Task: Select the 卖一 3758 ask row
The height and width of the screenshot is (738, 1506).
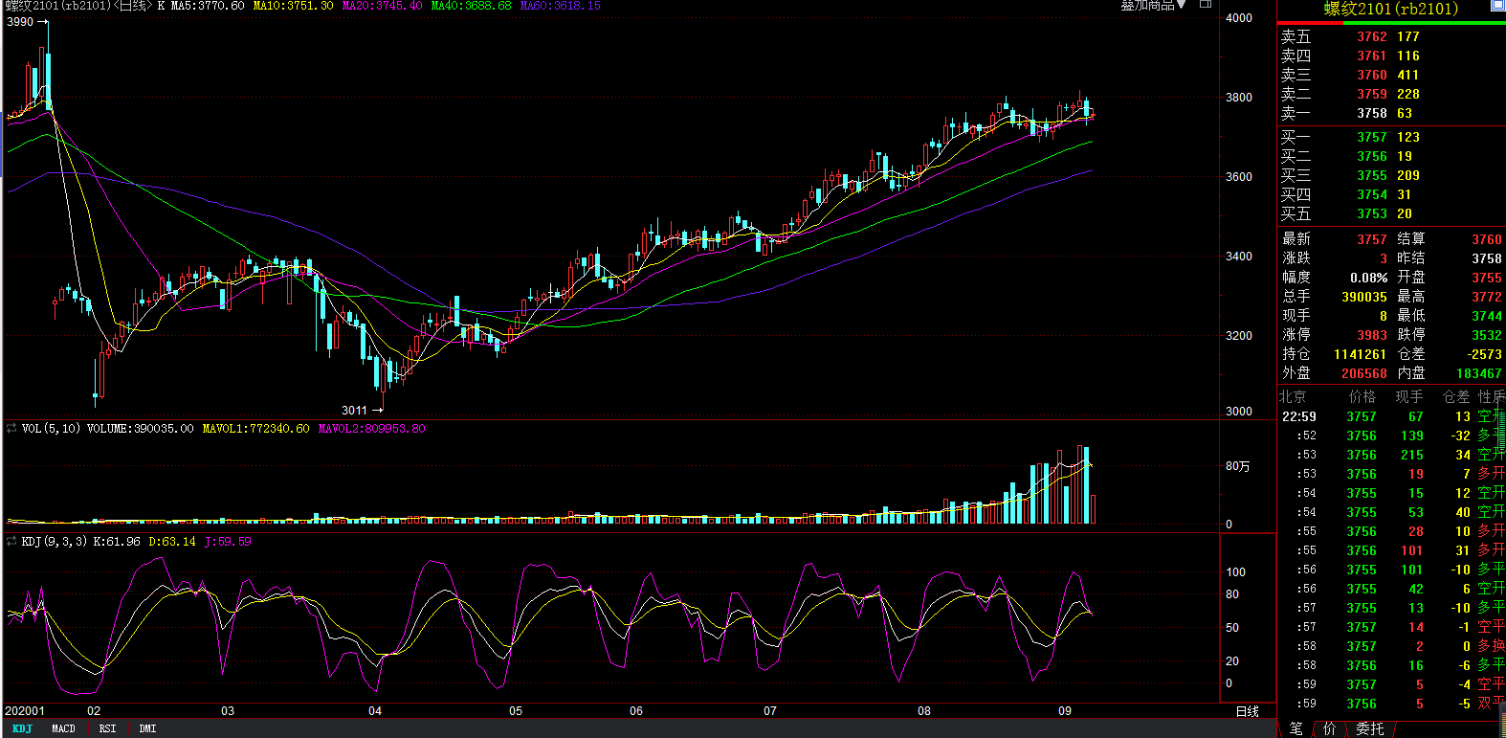Action: [1392, 113]
